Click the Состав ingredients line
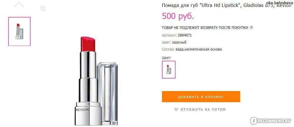 tap(192, 49)
